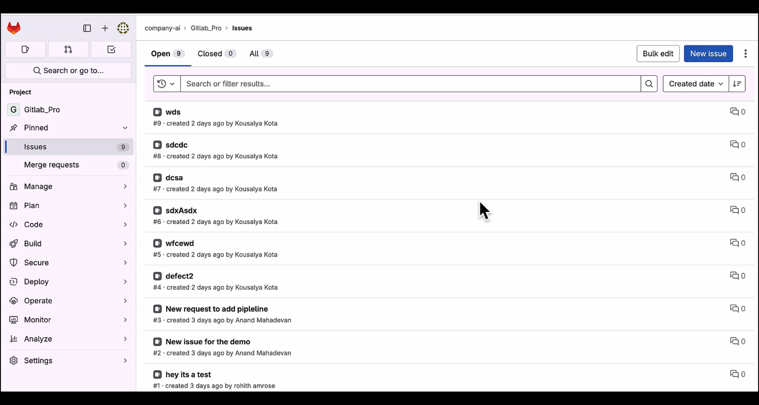Go to company-ai breadcrumb

pyautogui.click(x=162, y=28)
